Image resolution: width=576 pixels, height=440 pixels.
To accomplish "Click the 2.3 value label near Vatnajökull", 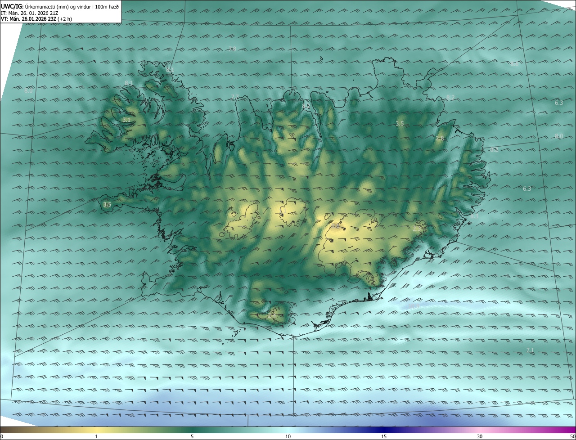I will click(x=417, y=229).
